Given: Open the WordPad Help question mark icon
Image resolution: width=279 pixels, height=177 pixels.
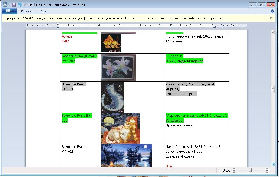Looking at the screenshot, I should [x=272, y=11].
